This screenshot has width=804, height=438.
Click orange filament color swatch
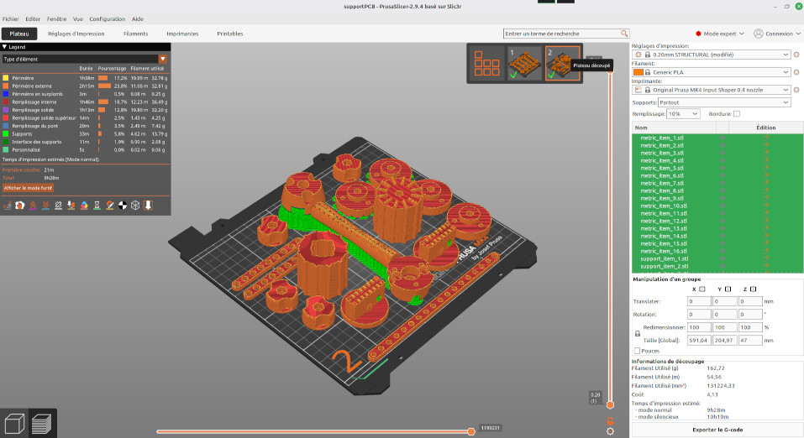click(638, 72)
